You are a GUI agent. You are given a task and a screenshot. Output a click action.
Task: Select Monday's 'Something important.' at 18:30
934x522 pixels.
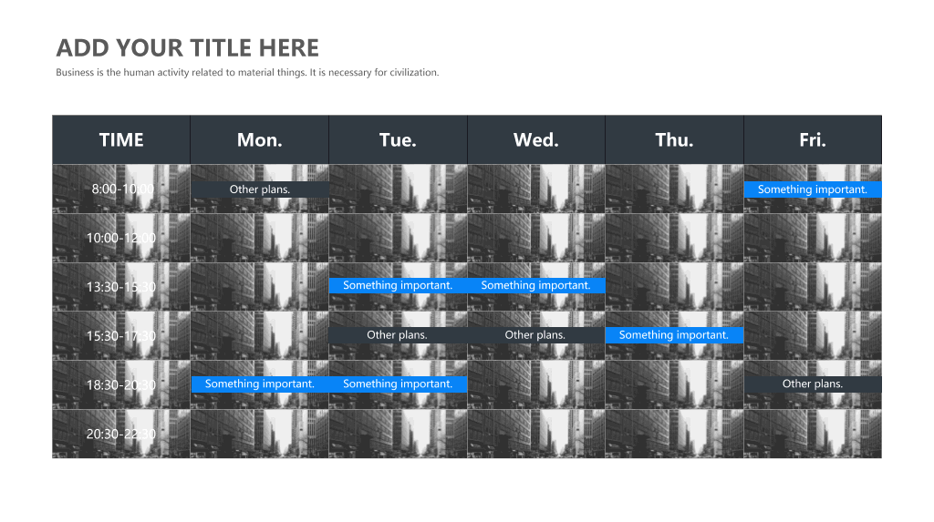[260, 384]
